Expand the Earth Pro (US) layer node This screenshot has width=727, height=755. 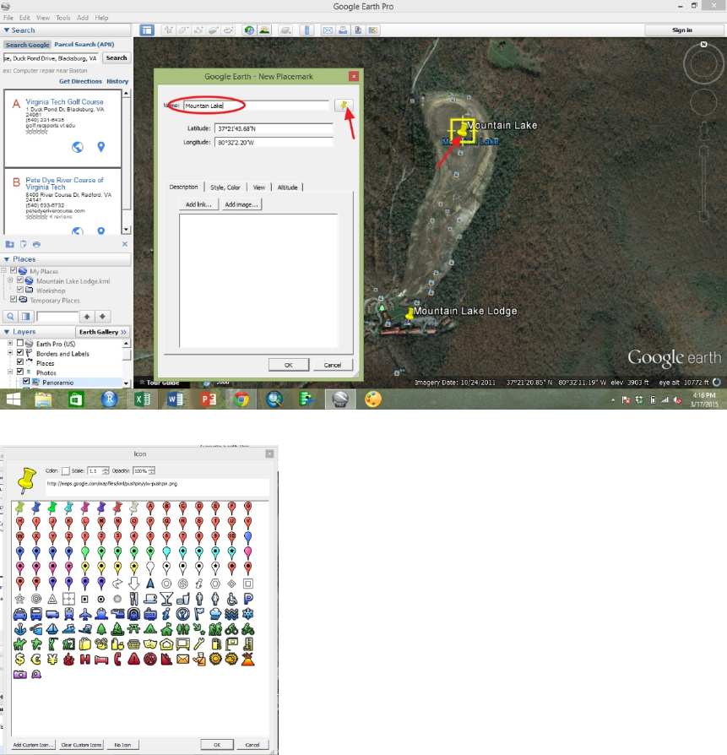pos(10,344)
